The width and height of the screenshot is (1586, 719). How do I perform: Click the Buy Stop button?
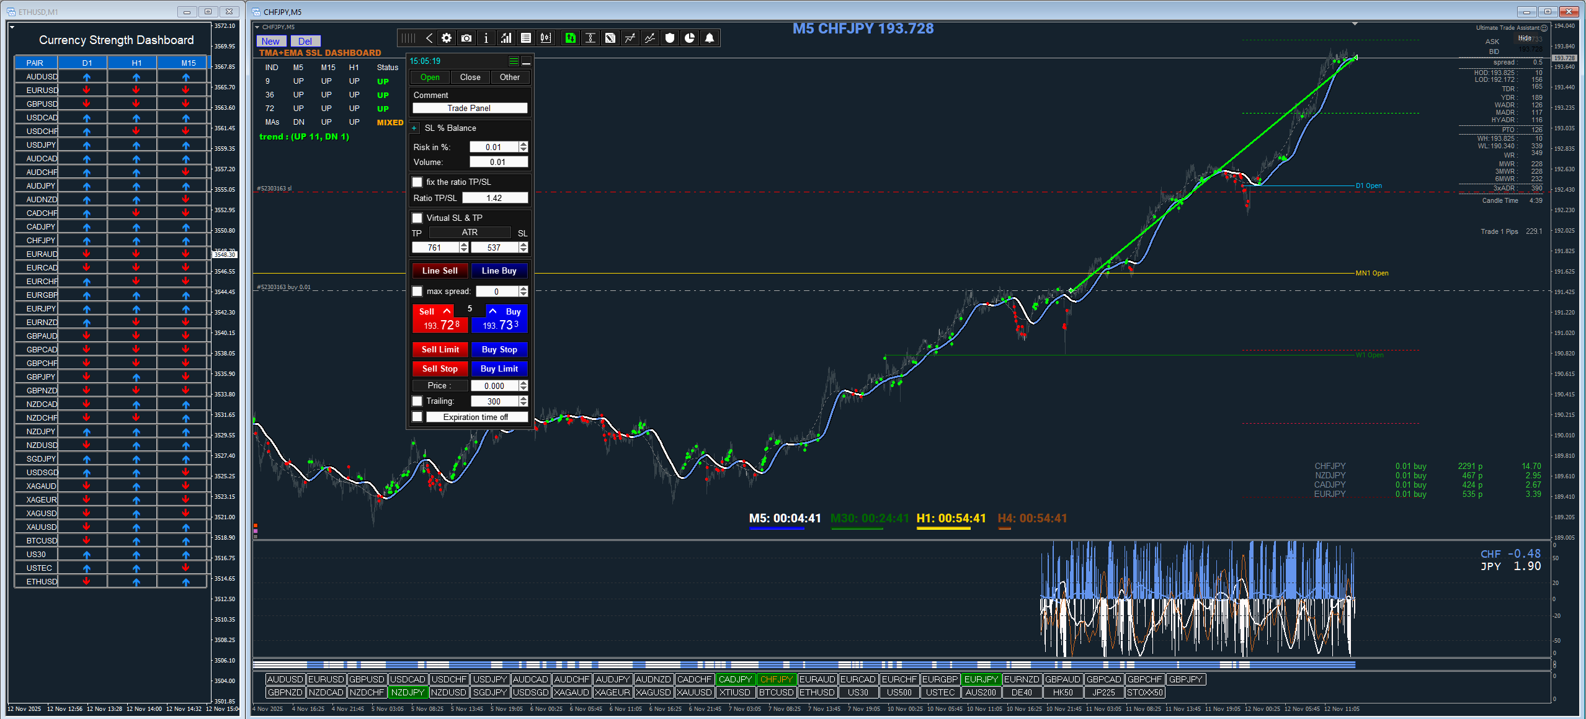(x=499, y=350)
